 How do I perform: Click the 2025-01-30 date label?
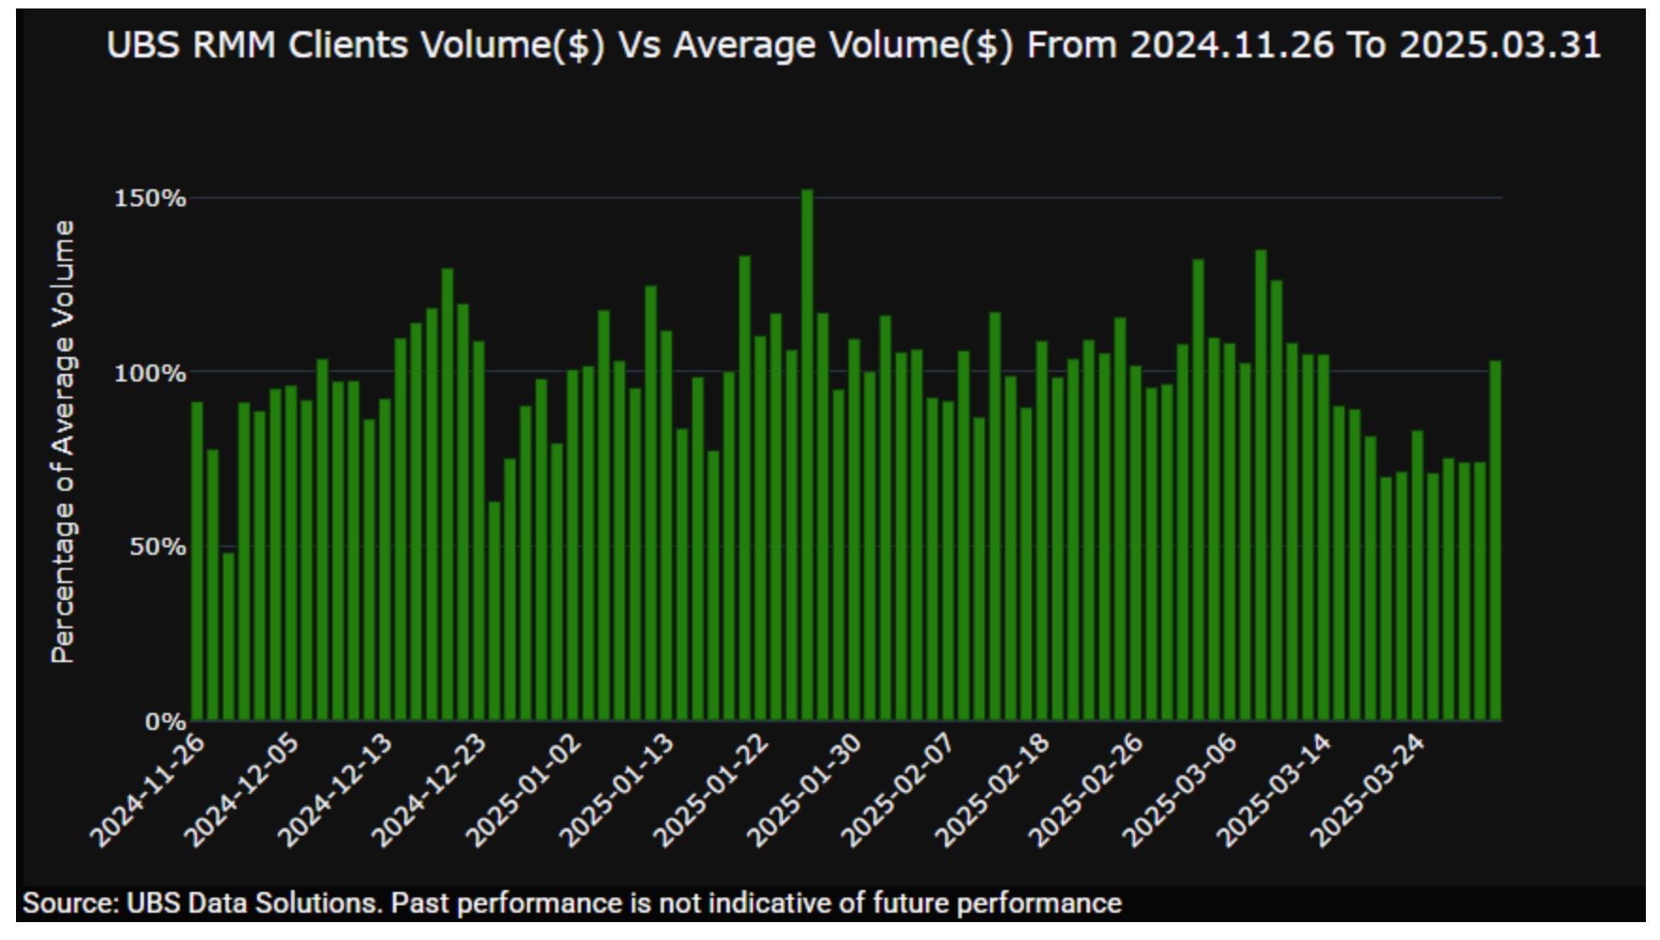805,790
